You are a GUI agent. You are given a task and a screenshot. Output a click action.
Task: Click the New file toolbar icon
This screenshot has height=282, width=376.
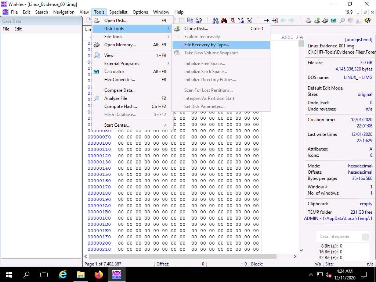click(x=88, y=21)
